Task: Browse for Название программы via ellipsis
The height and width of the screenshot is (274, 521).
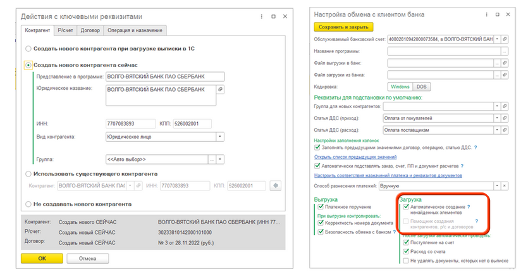Action: pyautogui.click(x=505, y=51)
